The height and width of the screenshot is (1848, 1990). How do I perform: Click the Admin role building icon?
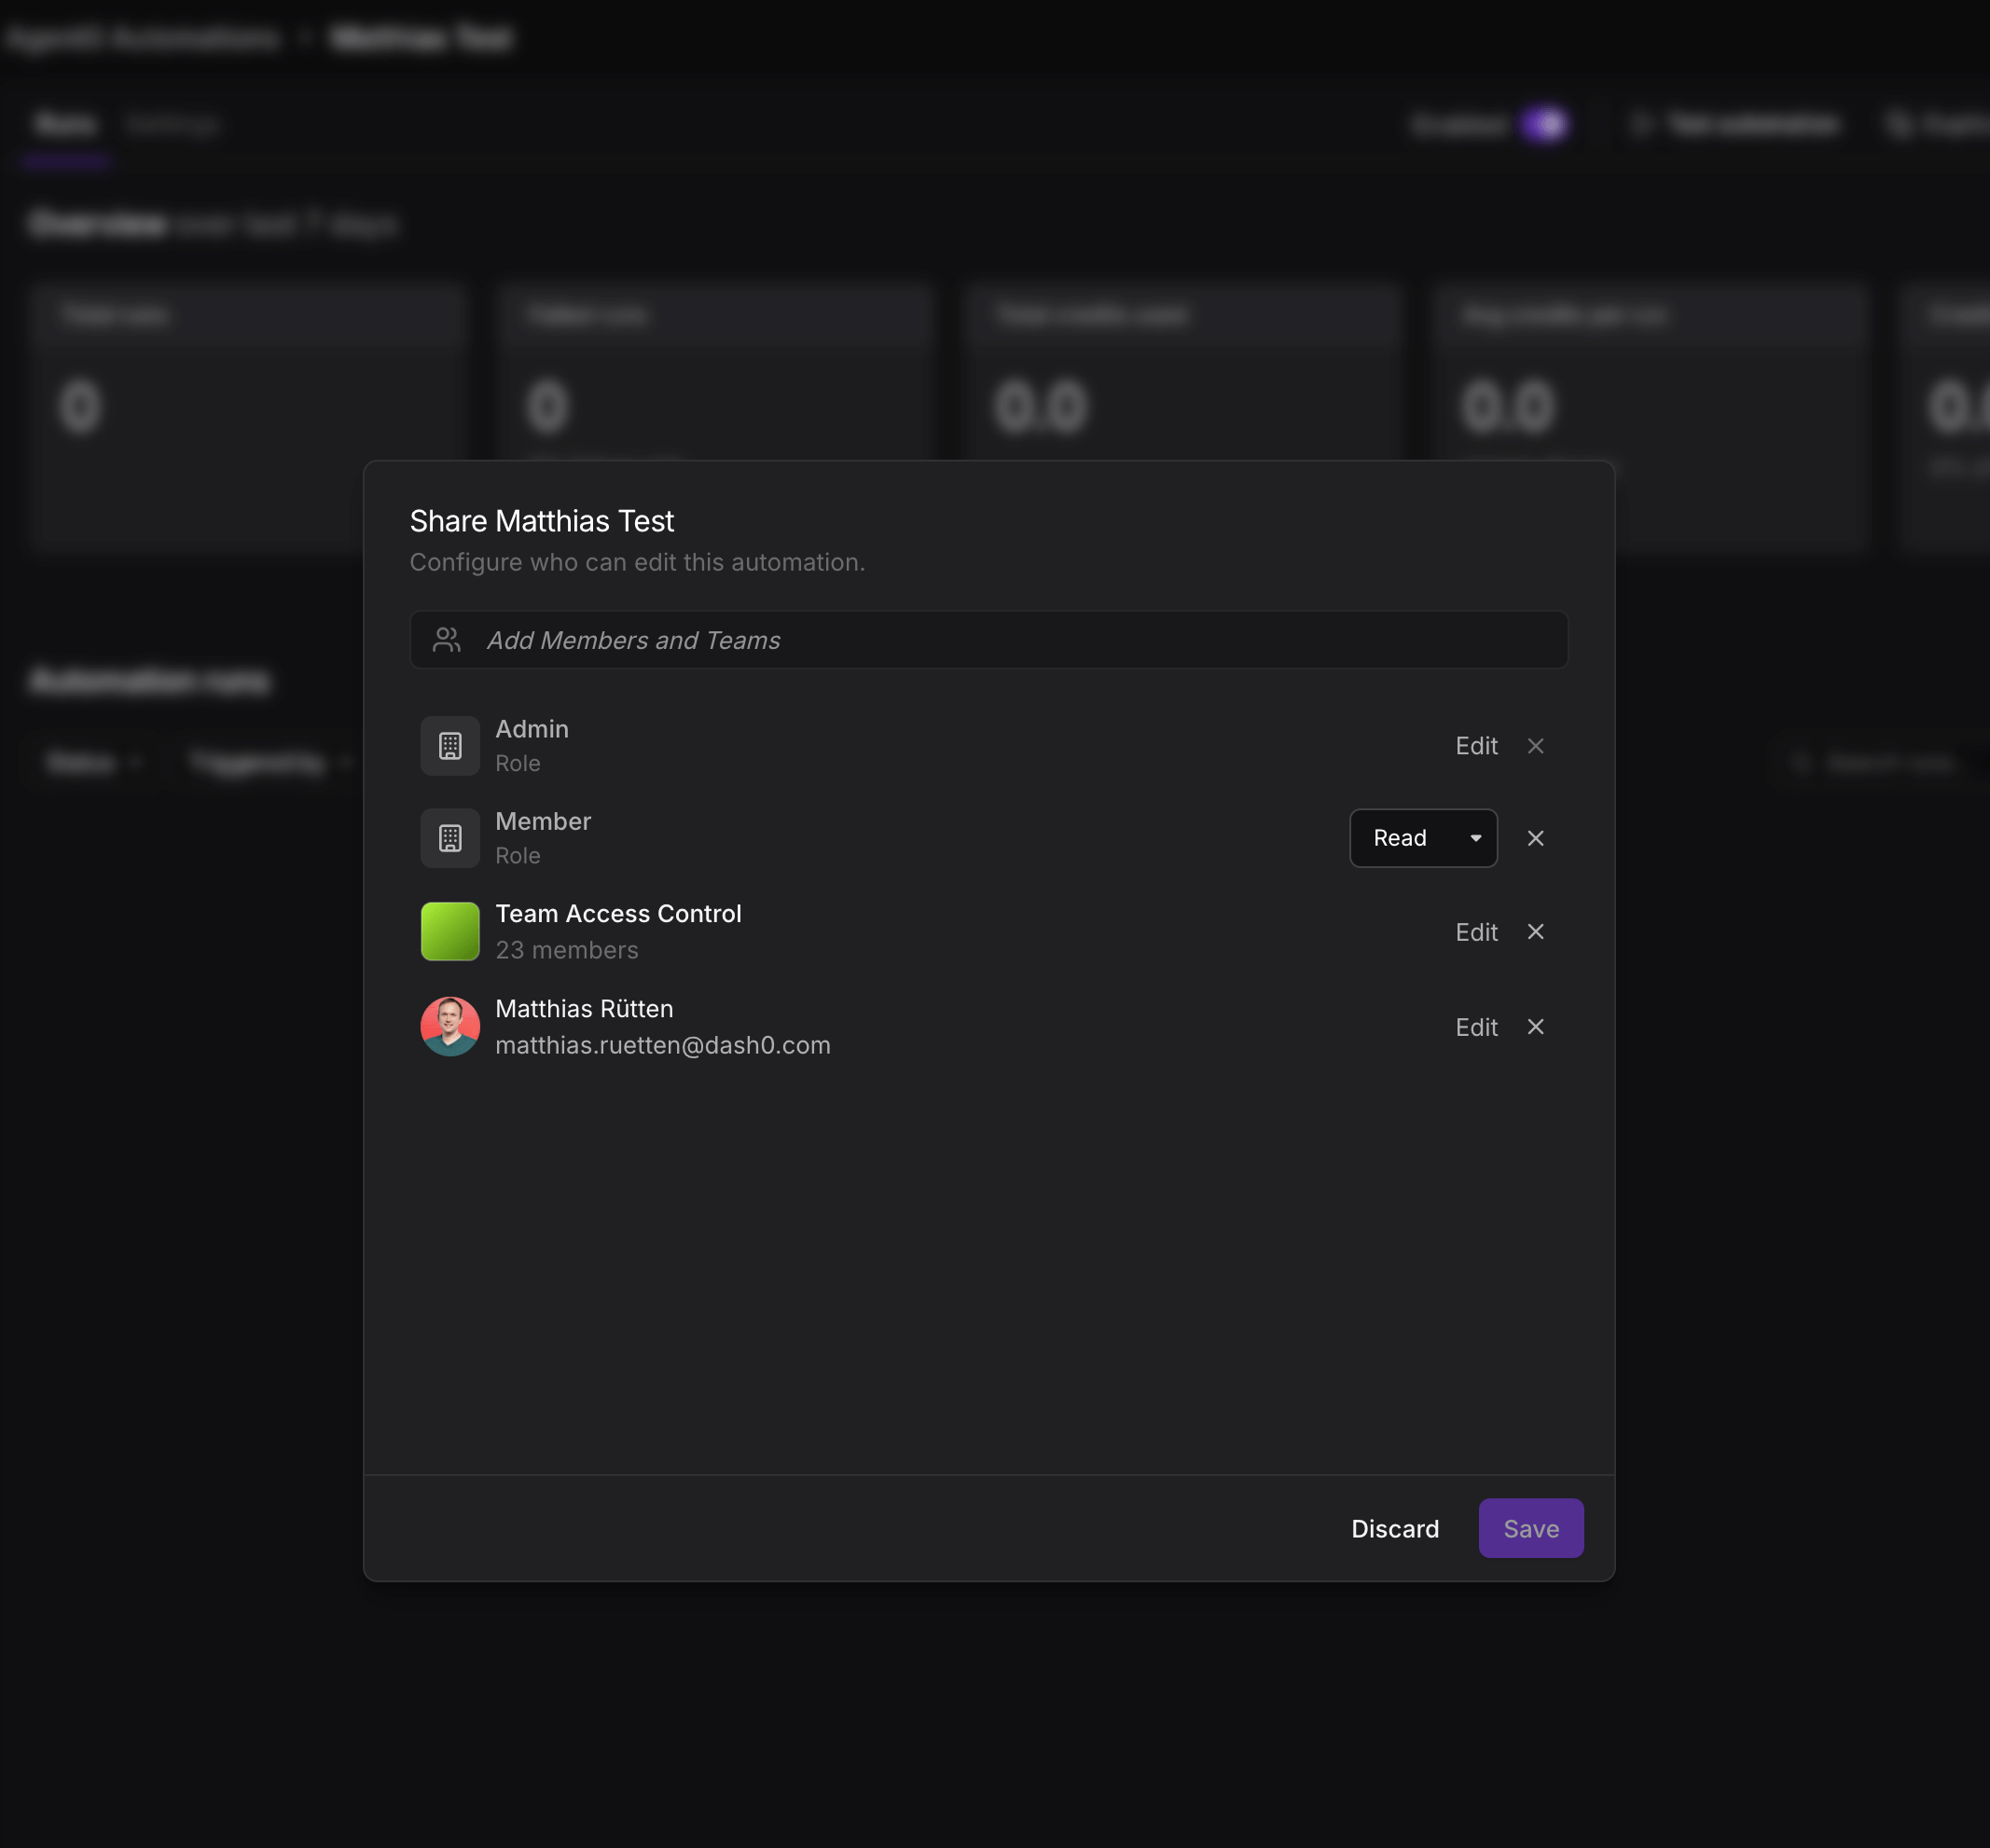(x=450, y=746)
